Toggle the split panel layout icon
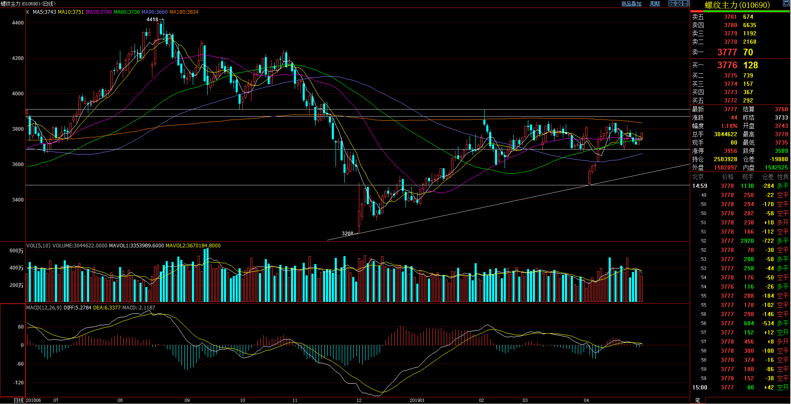This screenshot has width=791, height=404. pyautogui.click(x=686, y=3)
